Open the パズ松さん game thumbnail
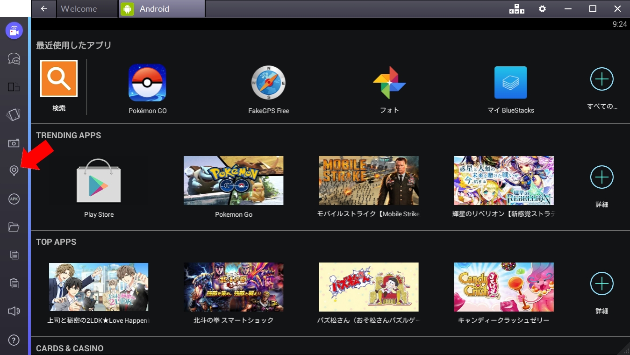630x355 pixels. click(369, 287)
